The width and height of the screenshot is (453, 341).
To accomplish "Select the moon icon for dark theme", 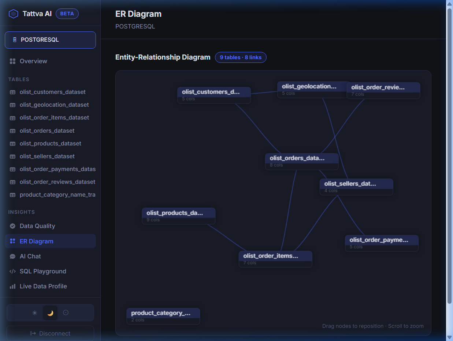I will coord(50,312).
